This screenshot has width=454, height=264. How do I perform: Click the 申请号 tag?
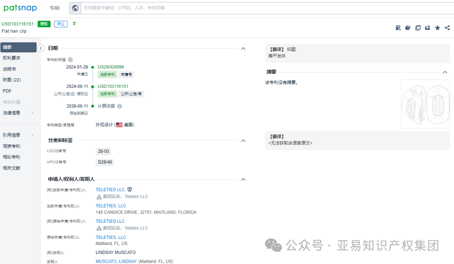tap(126, 74)
